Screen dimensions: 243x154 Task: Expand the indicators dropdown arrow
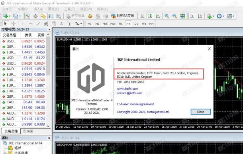(214, 16)
